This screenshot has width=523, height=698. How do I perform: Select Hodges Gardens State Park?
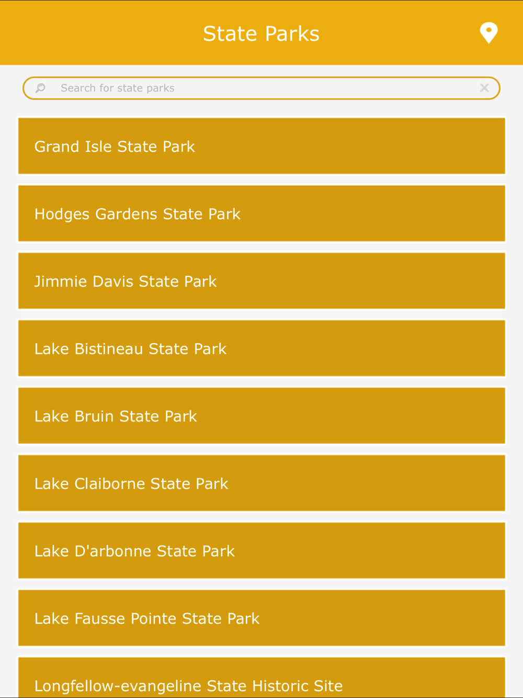click(261, 213)
